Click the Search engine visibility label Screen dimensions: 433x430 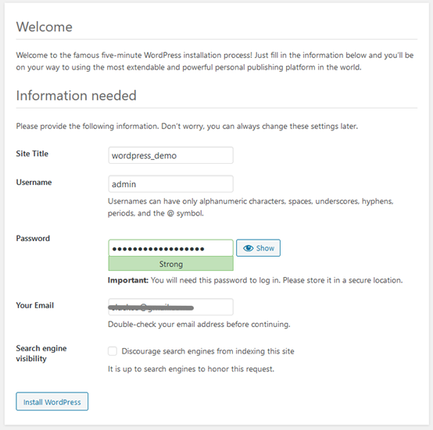pyautogui.click(x=41, y=354)
